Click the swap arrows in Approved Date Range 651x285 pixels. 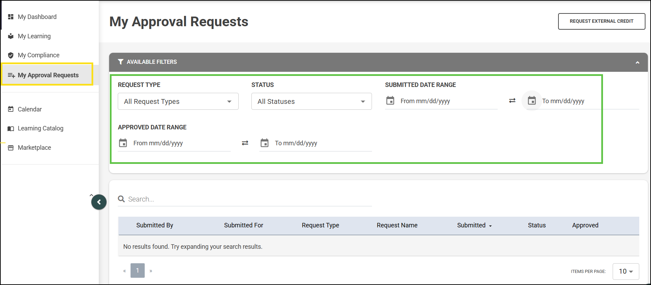[245, 143]
